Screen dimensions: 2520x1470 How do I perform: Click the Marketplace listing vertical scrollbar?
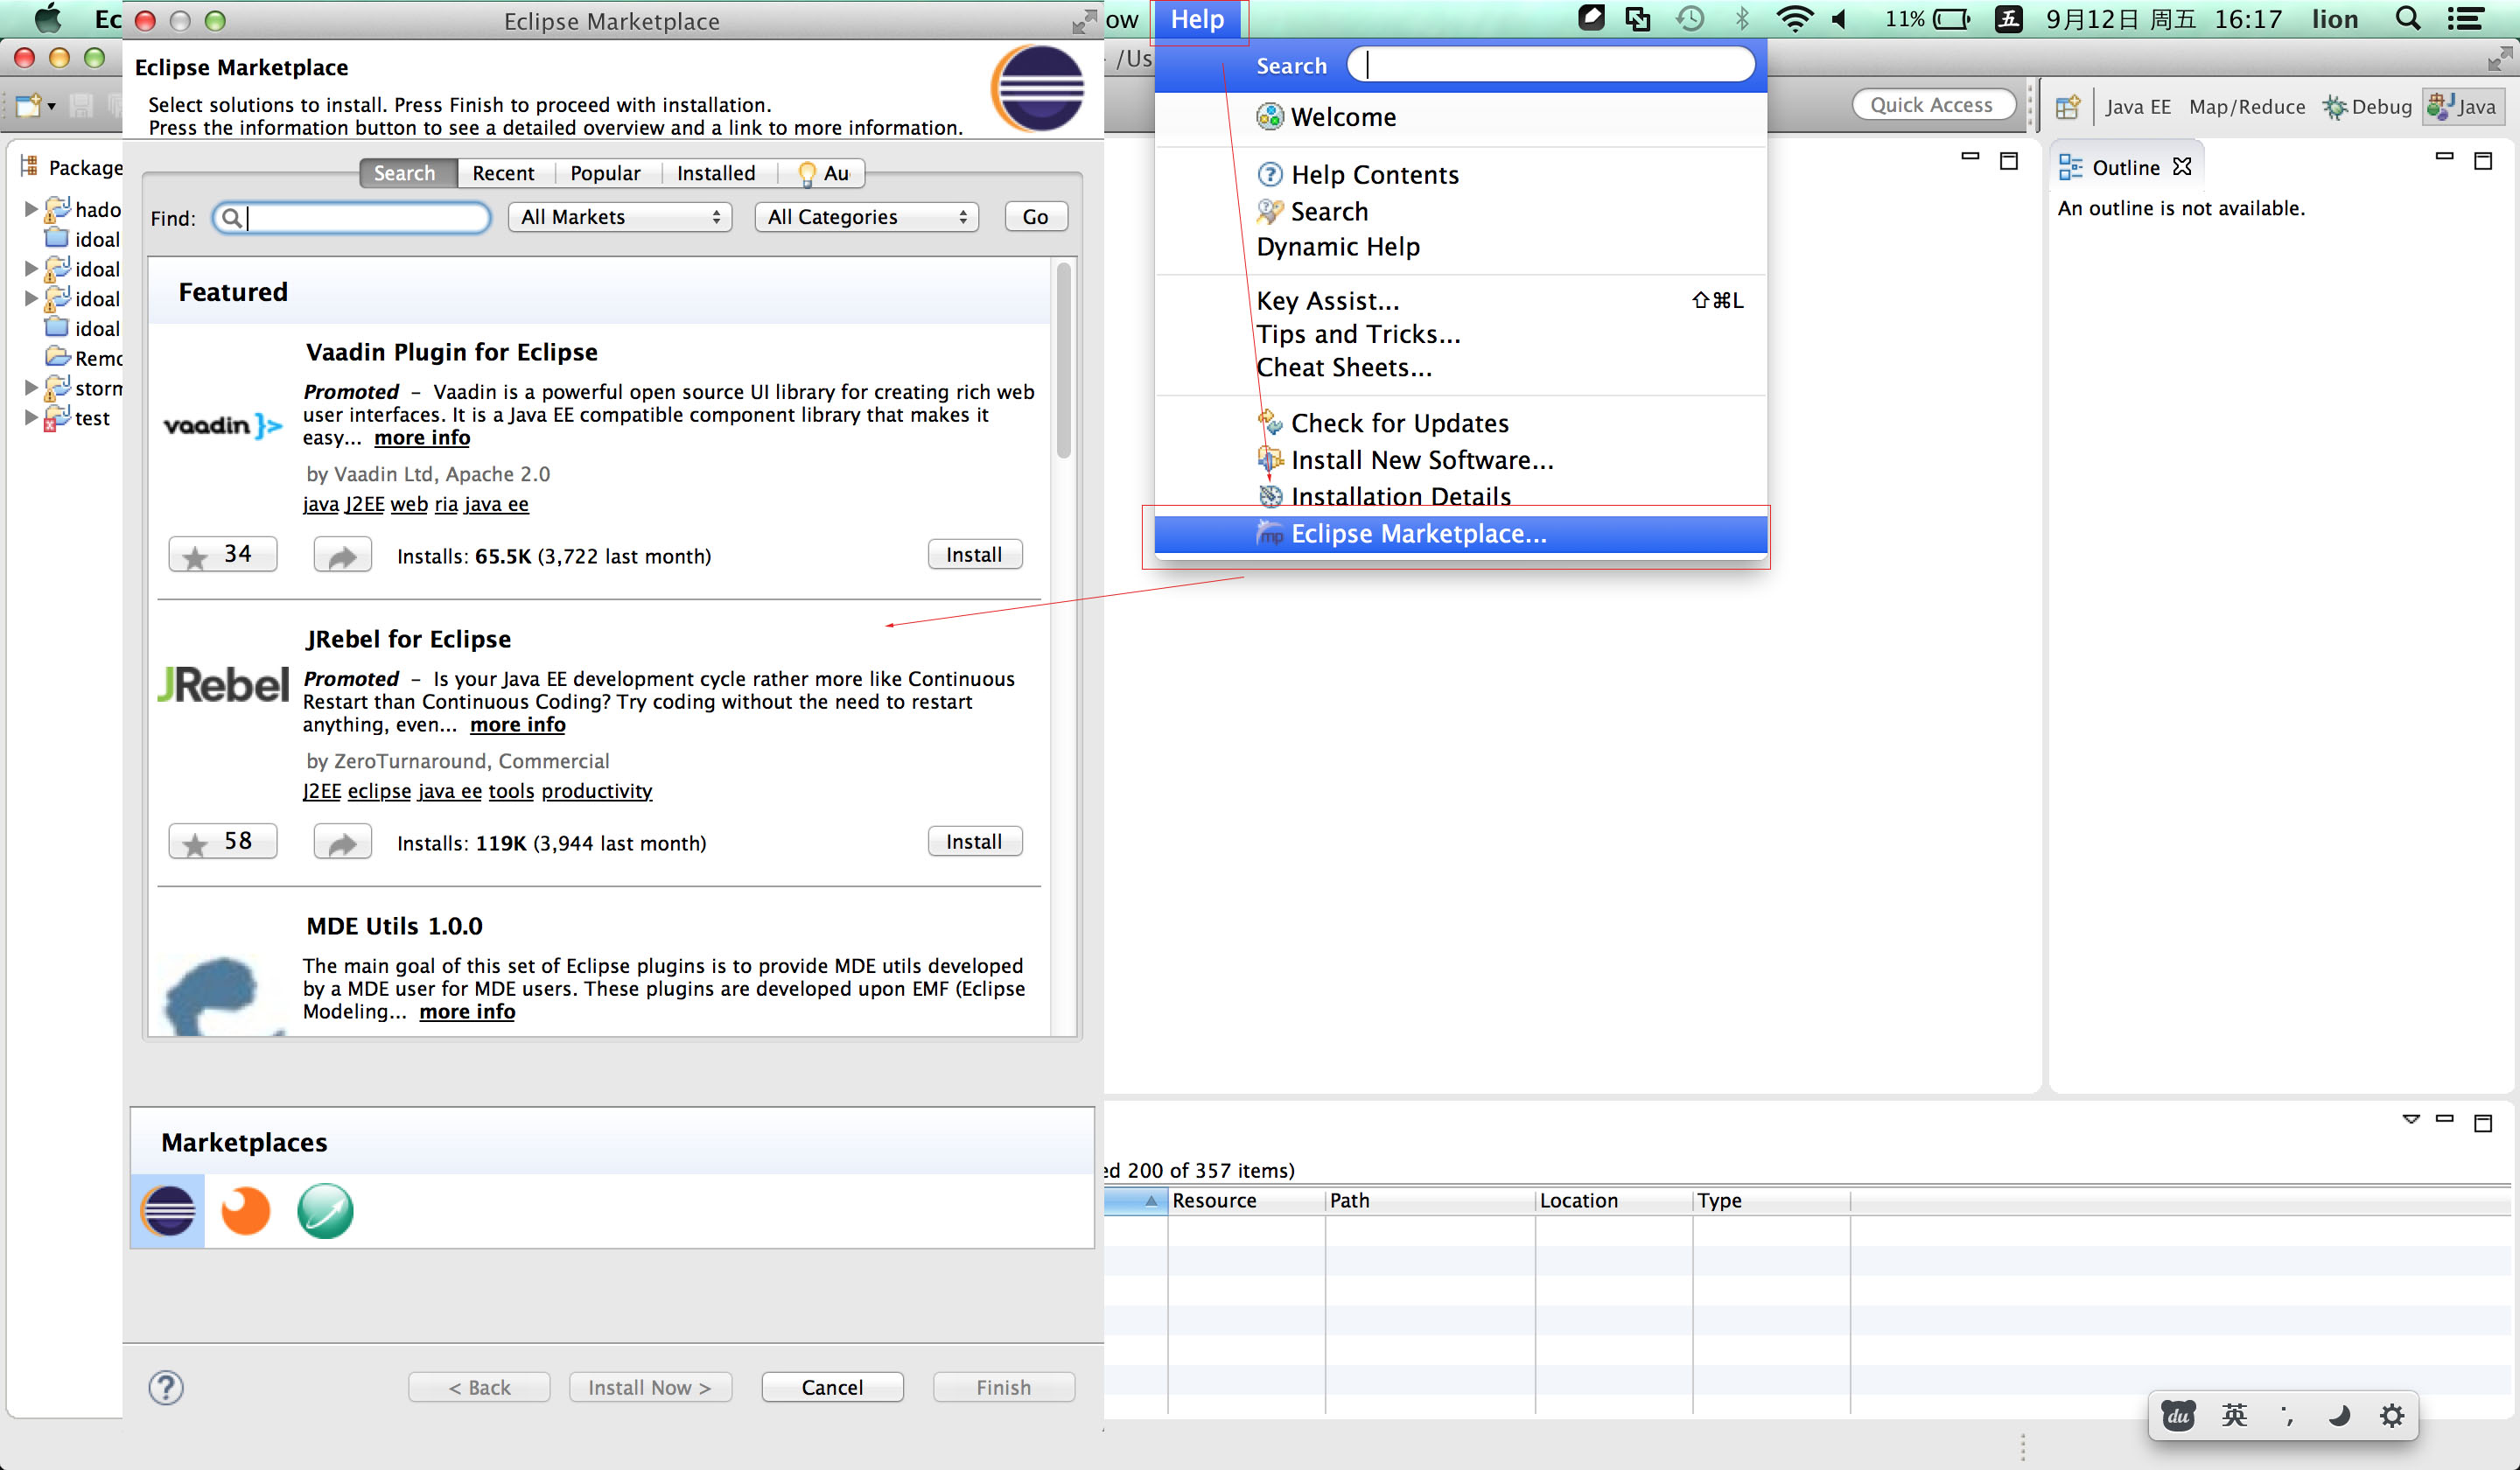click(x=1064, y=360)
